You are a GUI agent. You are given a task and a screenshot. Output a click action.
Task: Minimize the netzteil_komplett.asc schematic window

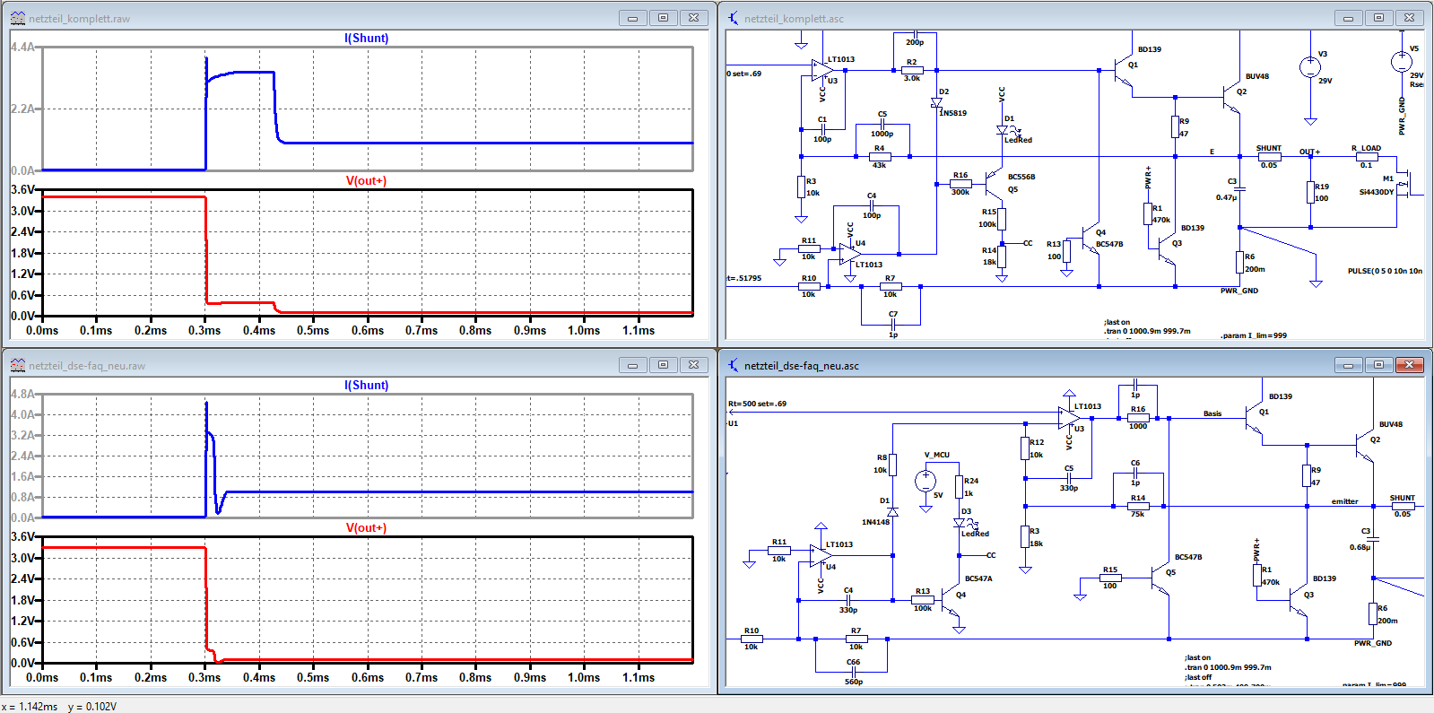pos(1348,18)
